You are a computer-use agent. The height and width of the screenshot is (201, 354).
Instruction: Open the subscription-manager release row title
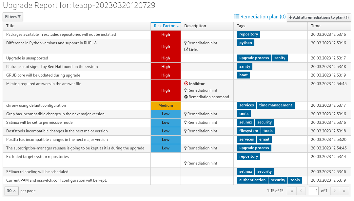75,148
